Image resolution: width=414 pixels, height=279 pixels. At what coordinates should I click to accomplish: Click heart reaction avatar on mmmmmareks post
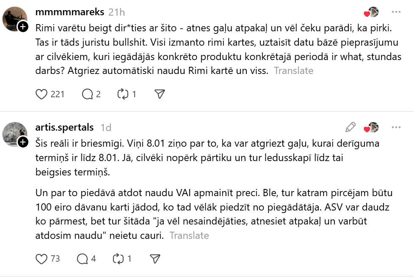click(372, 12)
